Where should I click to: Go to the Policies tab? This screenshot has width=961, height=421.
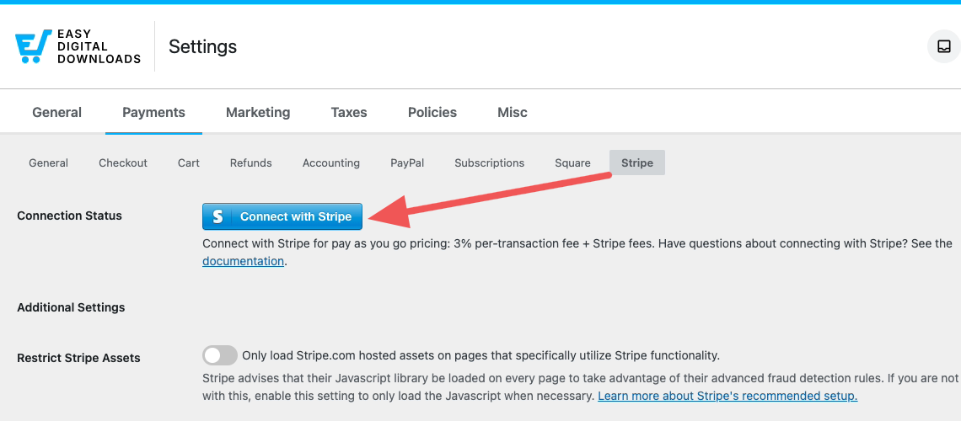[432, 113]
